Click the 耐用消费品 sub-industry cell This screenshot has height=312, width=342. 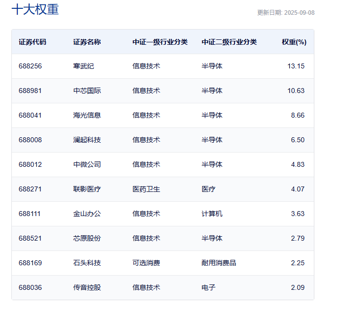(219, 263)
